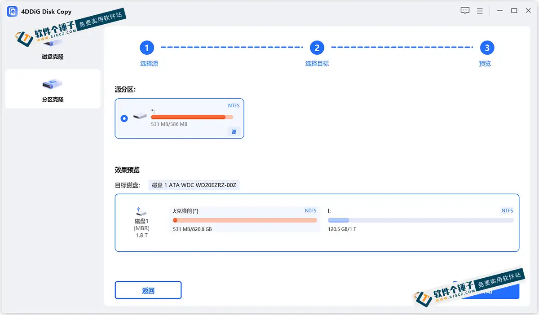
Task: Minimize the 4DDiG Disk Copy window
Action: (x=499, y=11)
